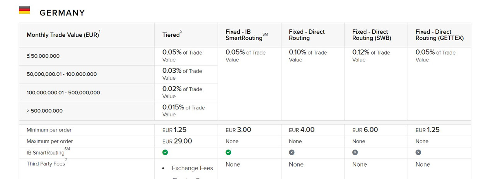The width and height of the screenshot is (495, 179).
Task: Select the Fixed - IB SmartRouting header
Action: coord(244,35)
